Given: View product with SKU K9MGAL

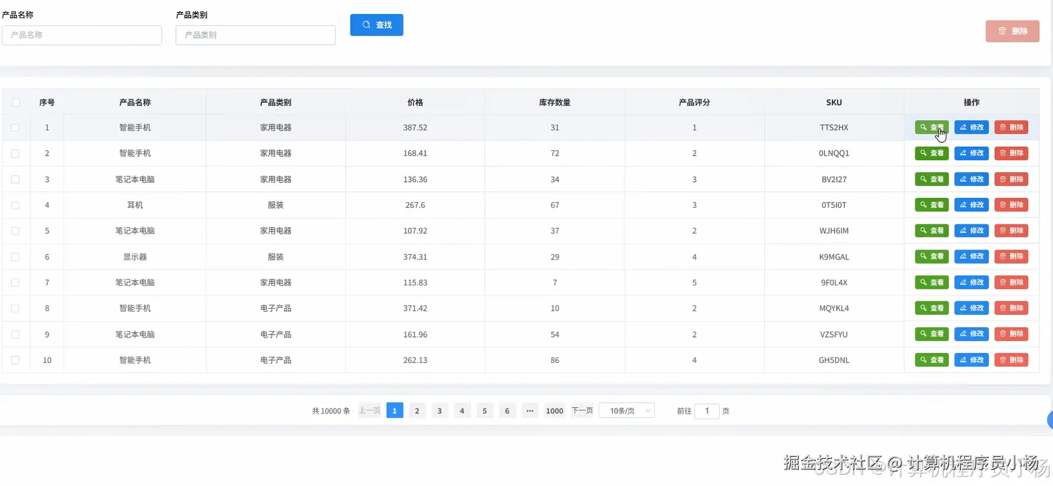Looking at the screenshot, I should point(932,256).
